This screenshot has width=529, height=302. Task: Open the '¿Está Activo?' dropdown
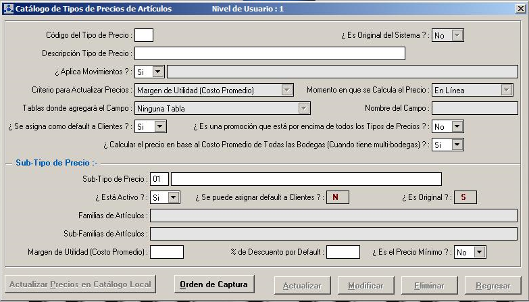click(x=173, y=197)
